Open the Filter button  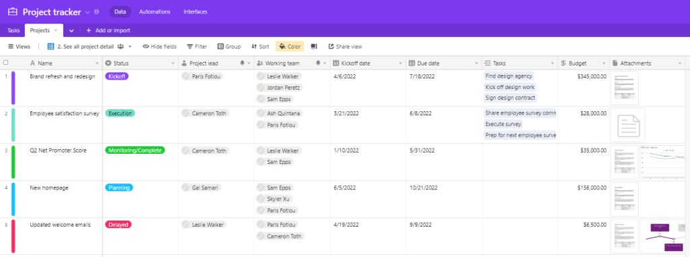pyautogui.click(x=197, y=47)
